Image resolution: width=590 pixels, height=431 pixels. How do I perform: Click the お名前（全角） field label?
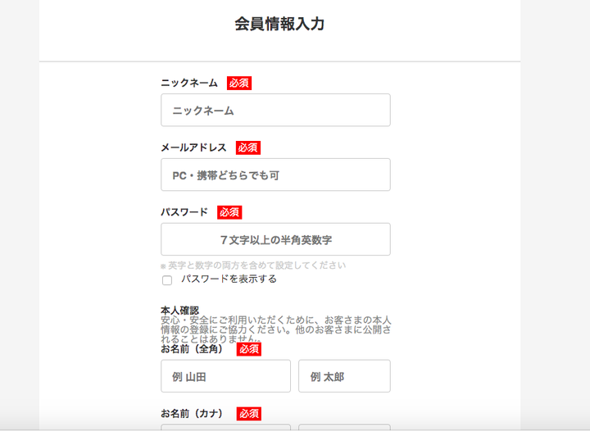click(x=193, y=349)
